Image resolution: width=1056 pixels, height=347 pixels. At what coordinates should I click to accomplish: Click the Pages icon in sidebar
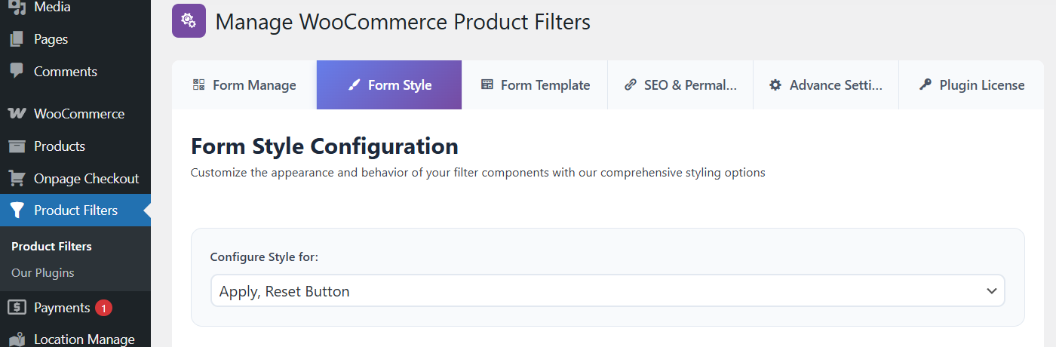17,39
